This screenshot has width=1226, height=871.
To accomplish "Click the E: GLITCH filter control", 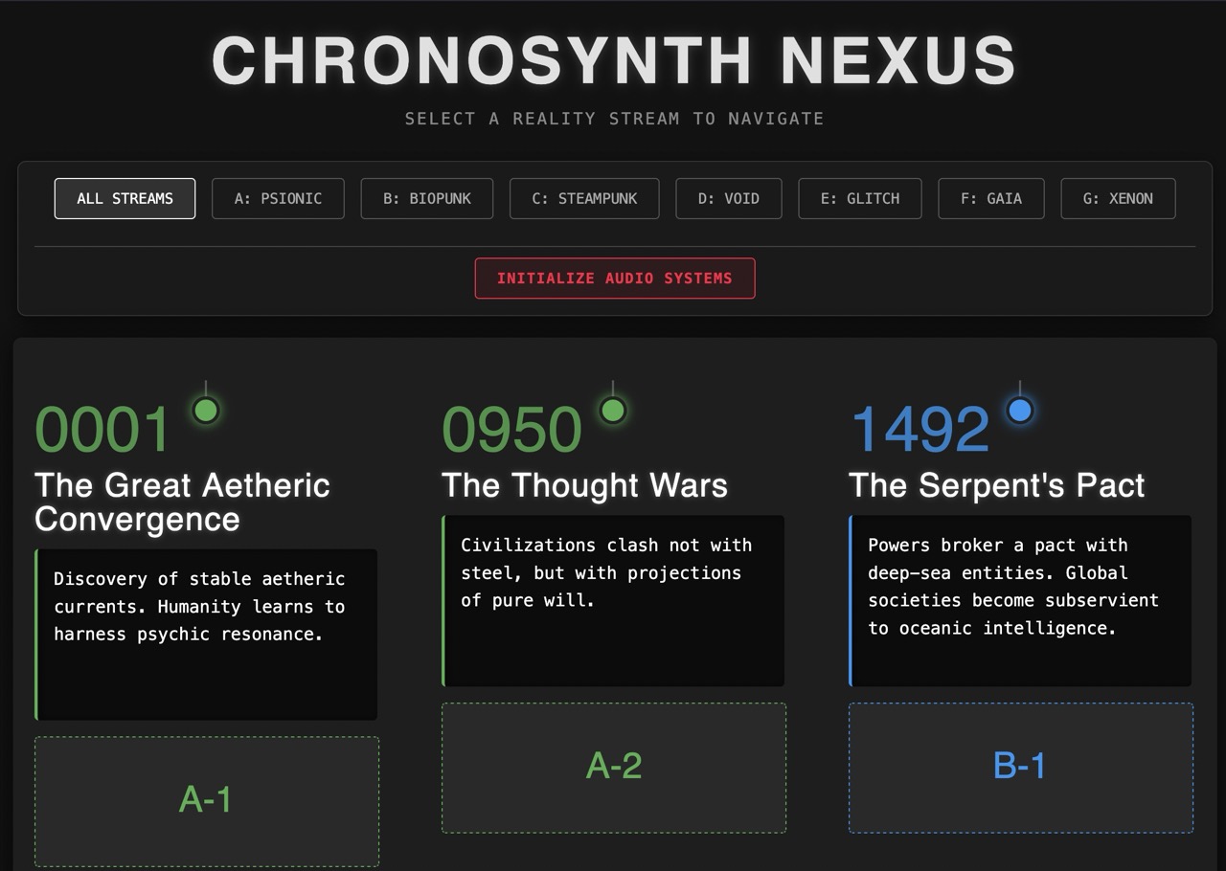I will click(x=859, y=198).
